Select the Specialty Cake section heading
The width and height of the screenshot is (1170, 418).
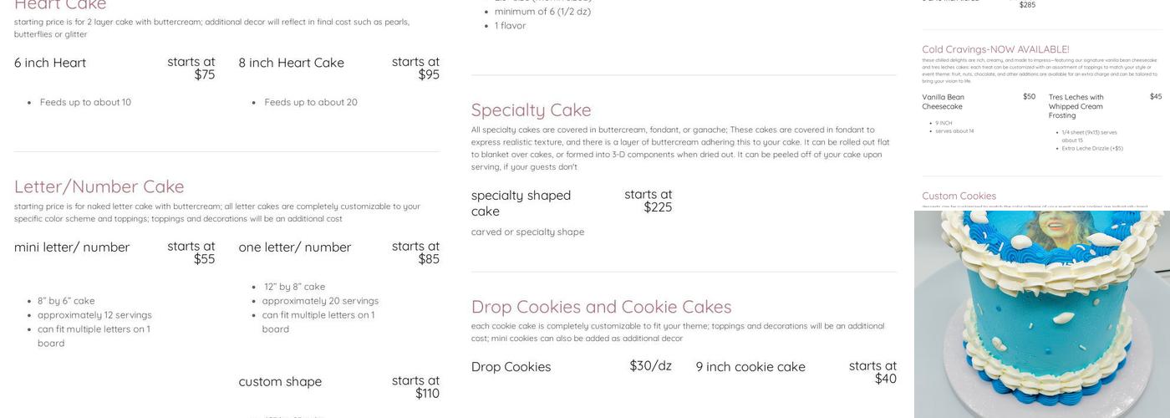pyautogui.click(x=531, y=110)
